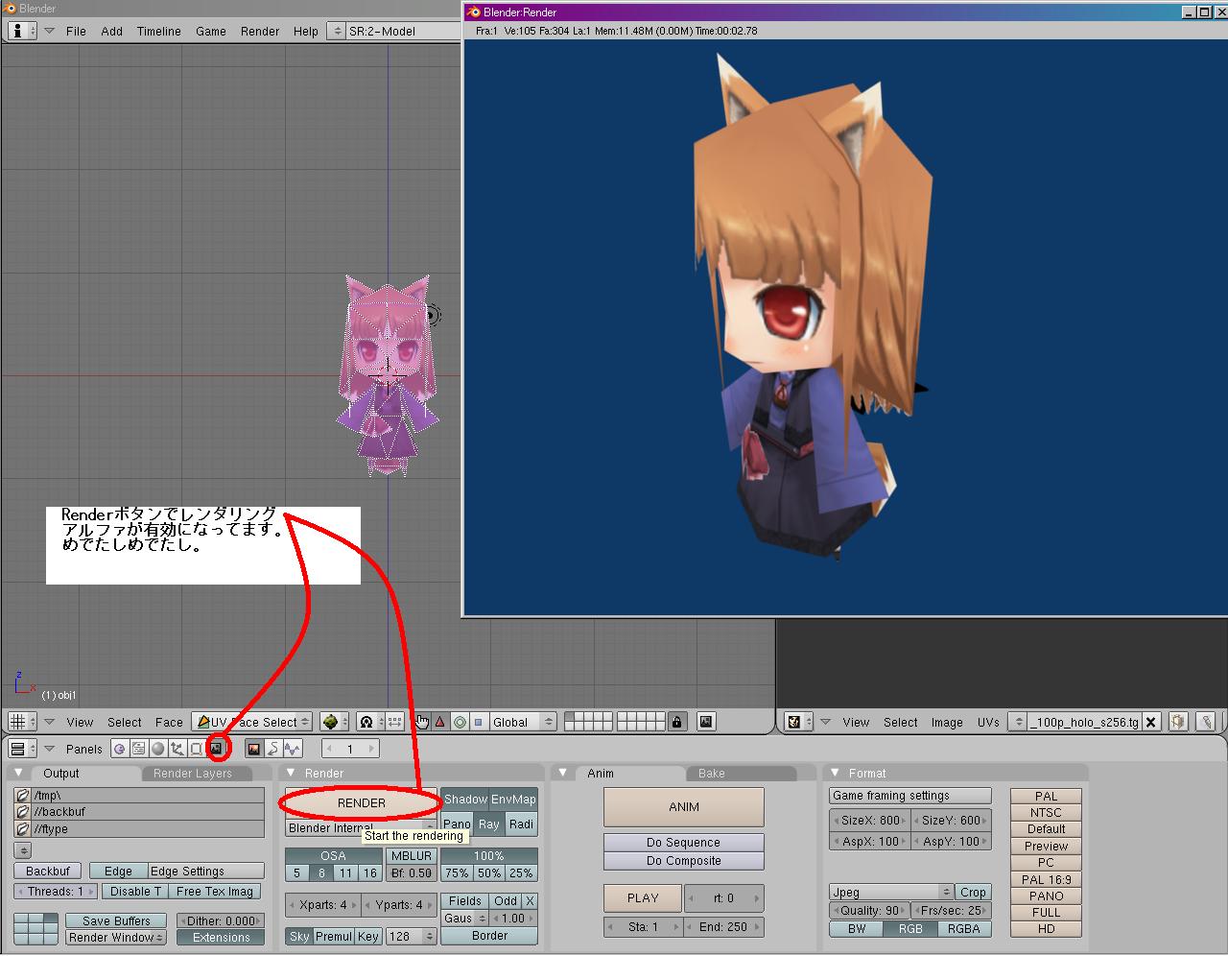Open the Render menu in the top bar
This screenshot has width=1228, height=956.
tap(259, 31)
